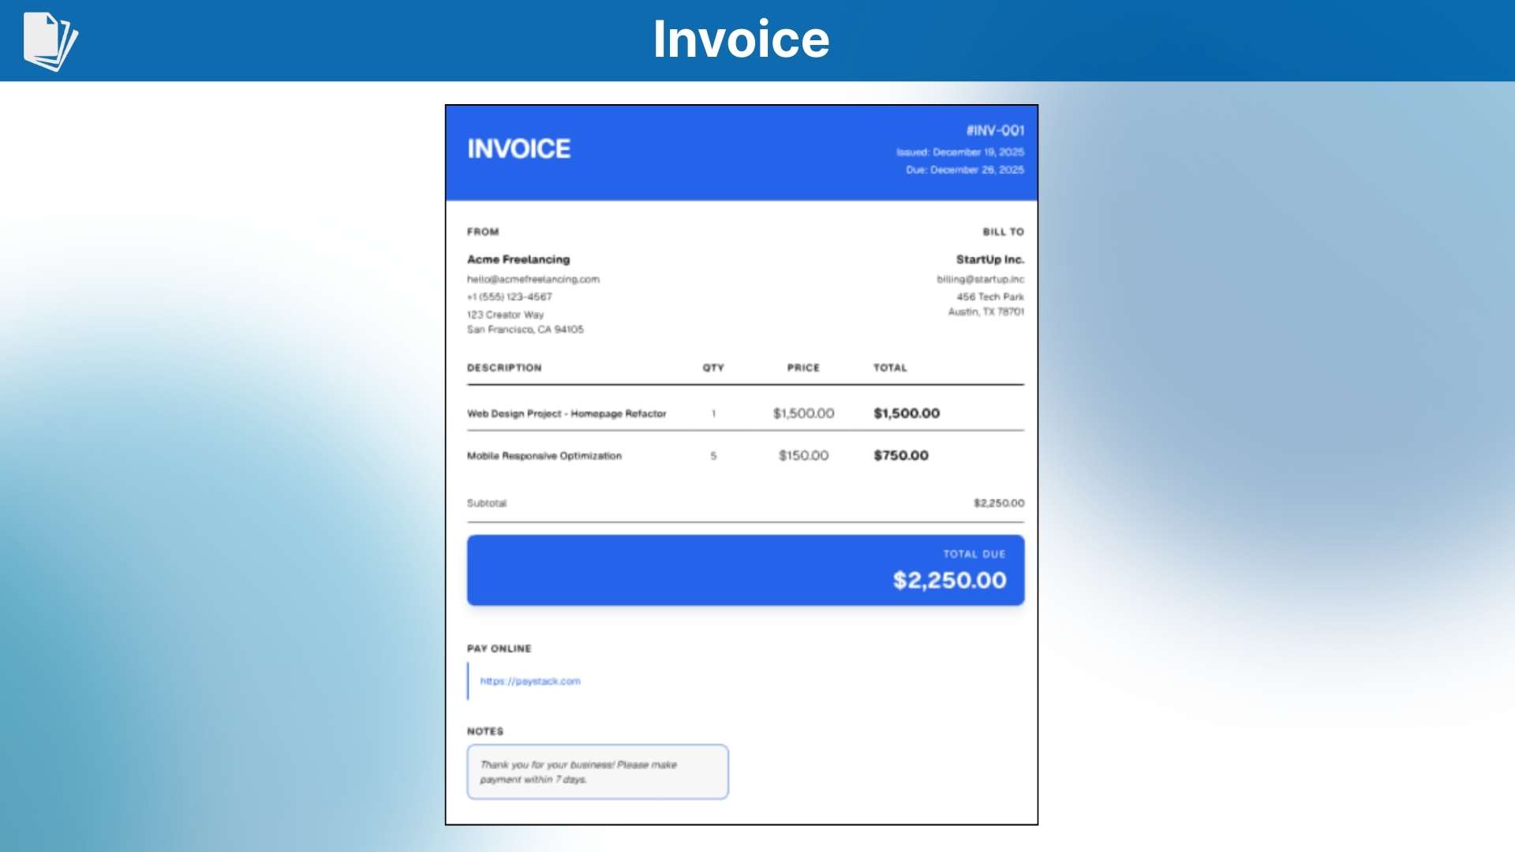Click the hello@acmefreelancing.com email
The width and height of the screenshot is (1515, 852).
coord(533,279)
